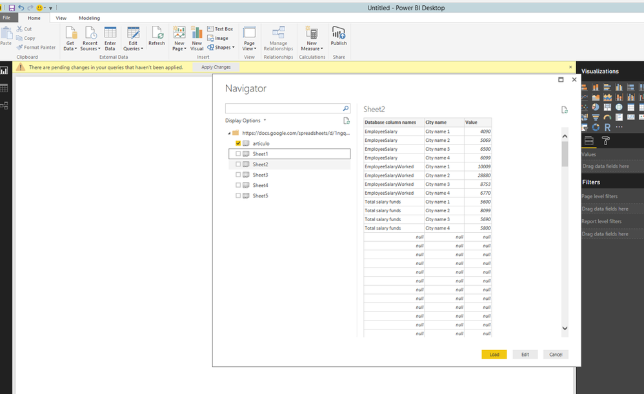Image resolution: width=644 pixels, height=394 pixels.
Task: Insert an Image from the ribbon
Action: (217, 38)
